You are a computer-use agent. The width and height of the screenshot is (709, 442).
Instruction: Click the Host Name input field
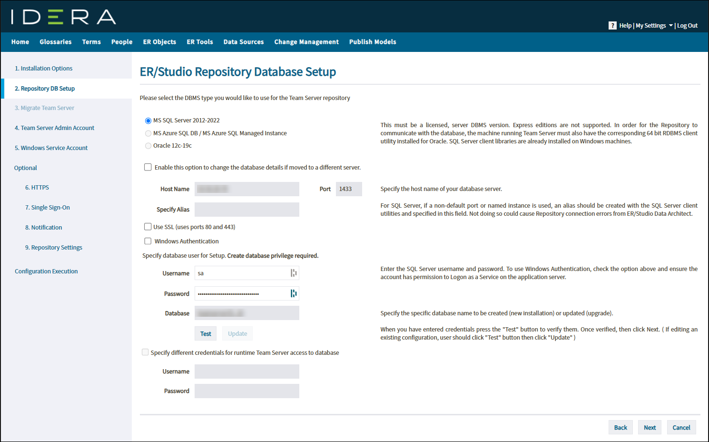point(247,189)
